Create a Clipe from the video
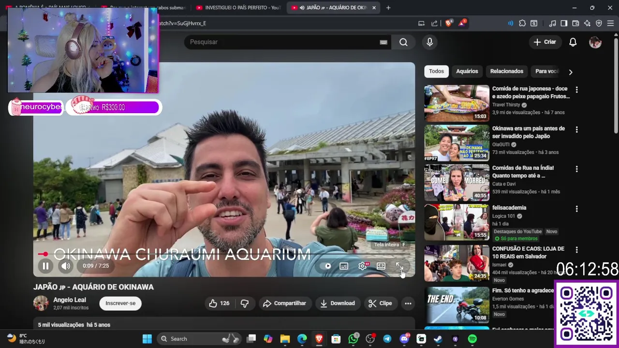Image resolution: width=619 pixels, height=348 pixels. (x=380, y=303)
